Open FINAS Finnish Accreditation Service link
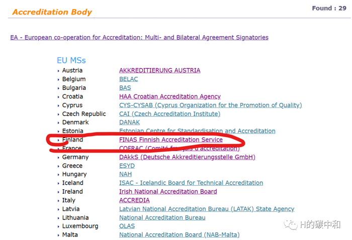 point(170,140)
